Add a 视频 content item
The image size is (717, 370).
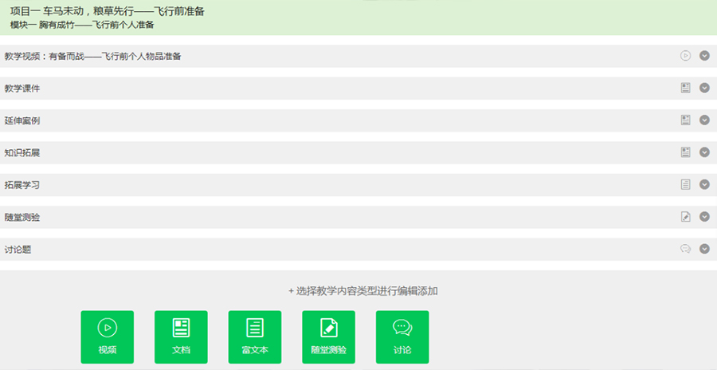[108, 337]
